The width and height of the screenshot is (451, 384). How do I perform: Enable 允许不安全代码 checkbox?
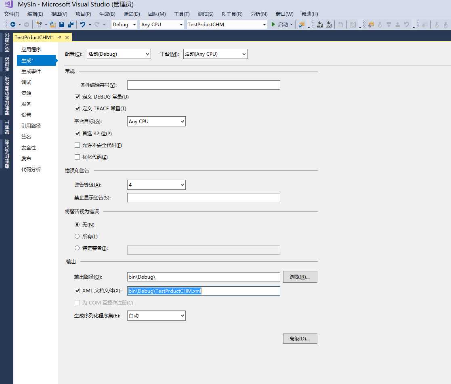point(77,145)
